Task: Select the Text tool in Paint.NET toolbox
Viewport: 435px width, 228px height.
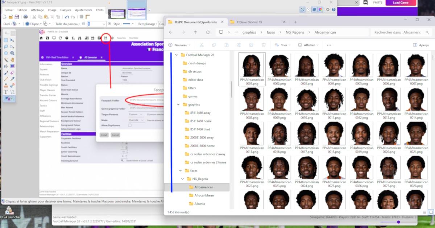Action: (x=6, y=92)
